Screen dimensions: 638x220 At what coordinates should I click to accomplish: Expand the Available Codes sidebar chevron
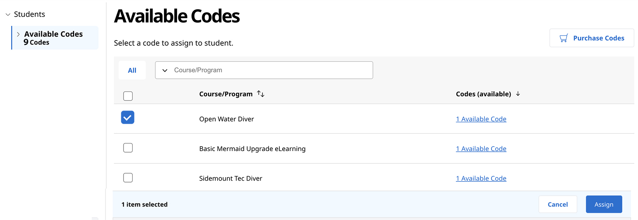tap(18, 34)
